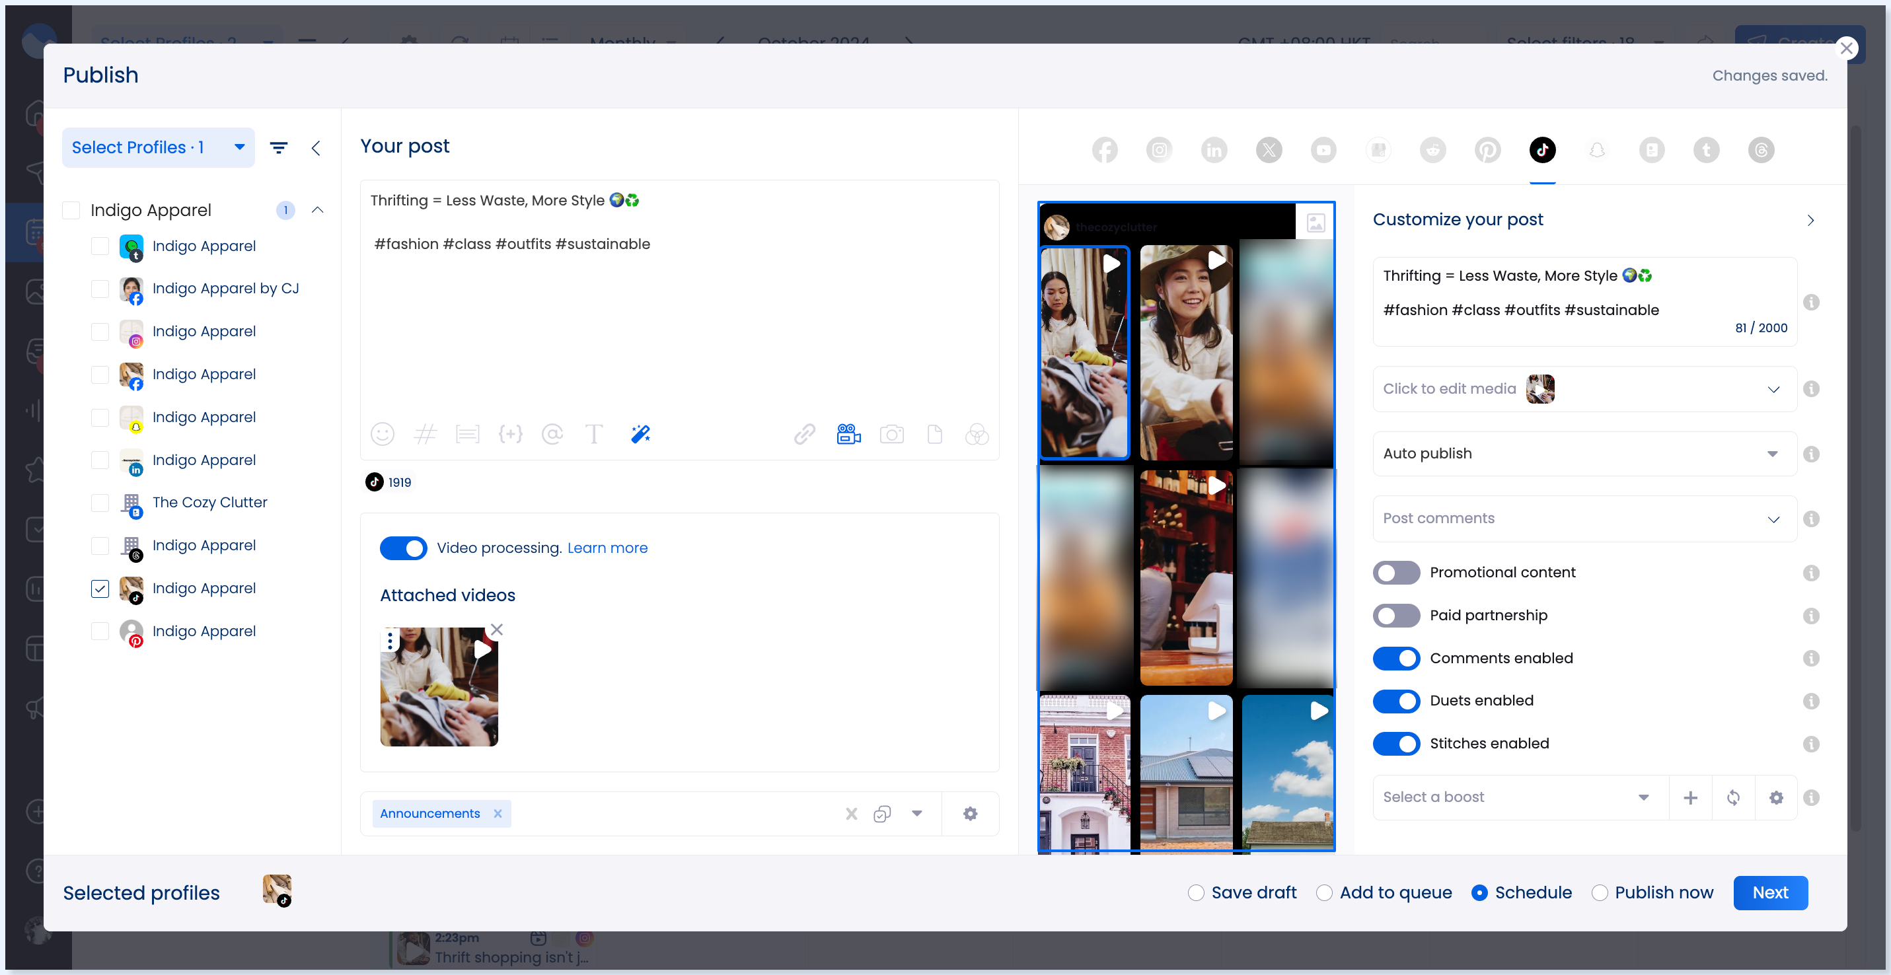This screenshot has width=1891, height=975.
Task: Click the filter profiles icon
Action: pos(279,147)
